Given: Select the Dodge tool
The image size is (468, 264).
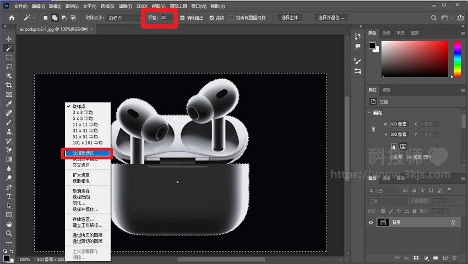Looking at the screenshot, I should click(x=9, y=178).
